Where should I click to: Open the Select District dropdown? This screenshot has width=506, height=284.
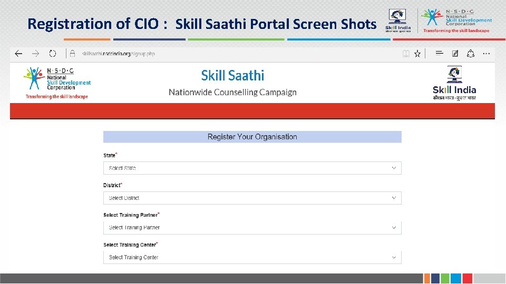pyautogui.click(x=252, y=198)
